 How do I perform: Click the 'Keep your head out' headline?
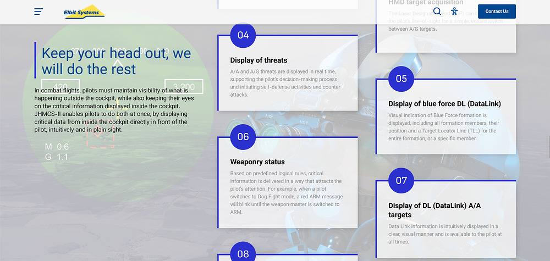[x=116, y=61]
